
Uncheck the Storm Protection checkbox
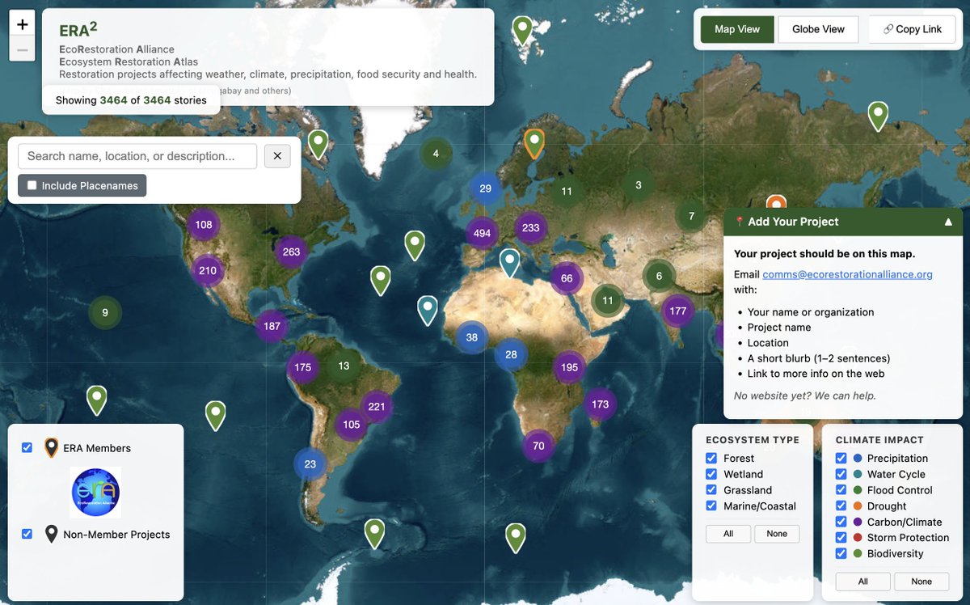pyautogui.click(x=841, y=538)
